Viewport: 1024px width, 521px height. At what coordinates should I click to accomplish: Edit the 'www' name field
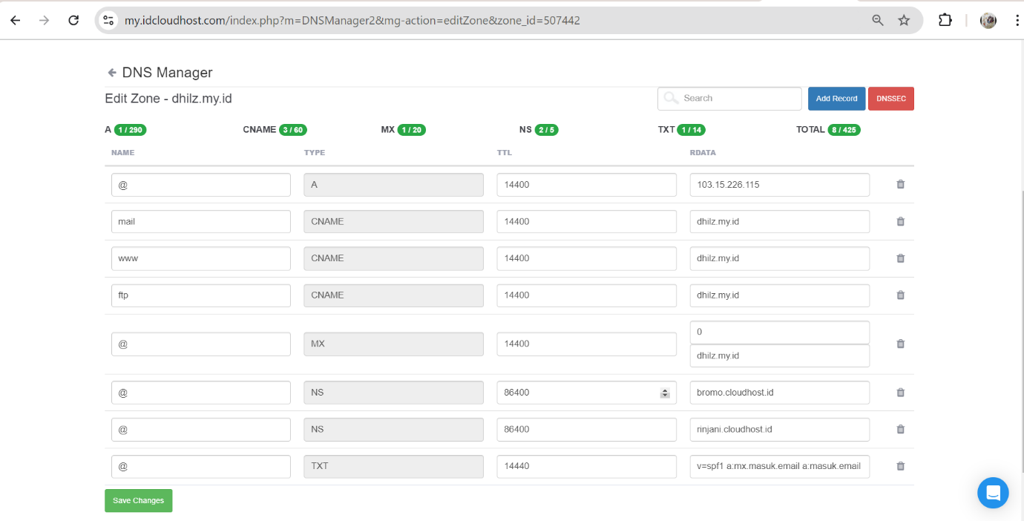pos(201,258)
